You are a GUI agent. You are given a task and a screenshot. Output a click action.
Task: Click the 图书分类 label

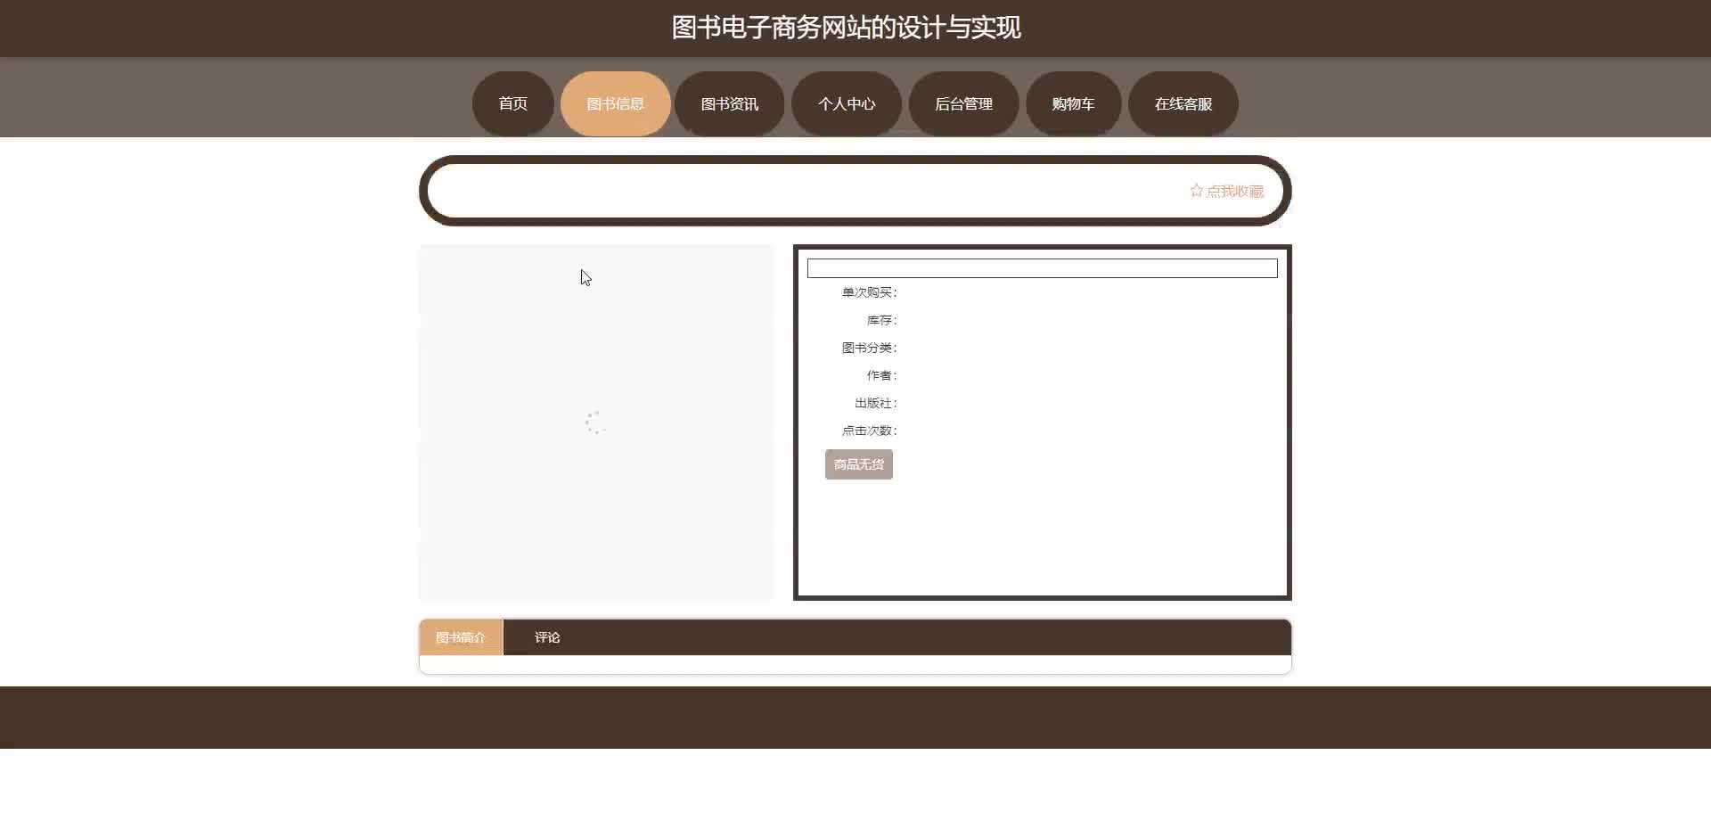pyautogui.click(x=869, y=348)
